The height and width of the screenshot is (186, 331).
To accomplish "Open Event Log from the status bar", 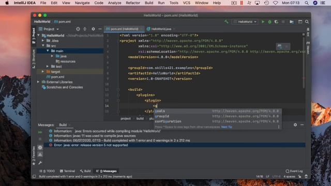I will pos(294,171).
